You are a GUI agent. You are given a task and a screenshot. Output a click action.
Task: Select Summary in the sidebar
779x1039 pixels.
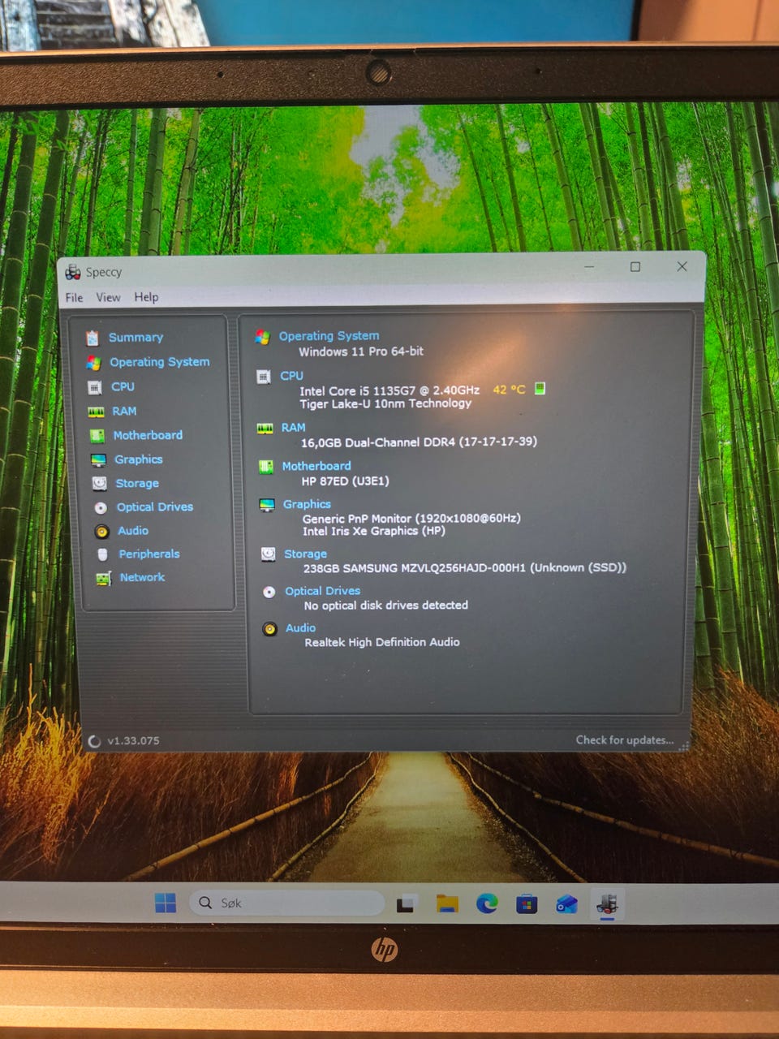(x=136, y=338)
